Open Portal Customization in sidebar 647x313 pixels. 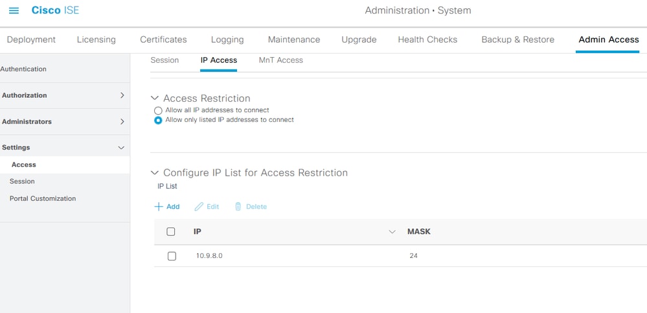43,199
